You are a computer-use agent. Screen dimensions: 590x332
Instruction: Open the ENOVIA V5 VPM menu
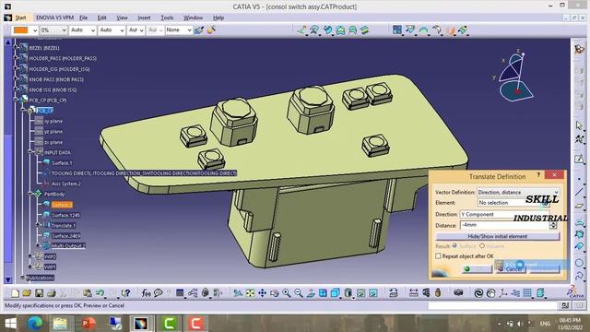click(x=54, y=18)
